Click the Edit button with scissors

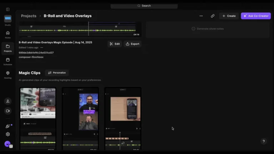point(115,44)
